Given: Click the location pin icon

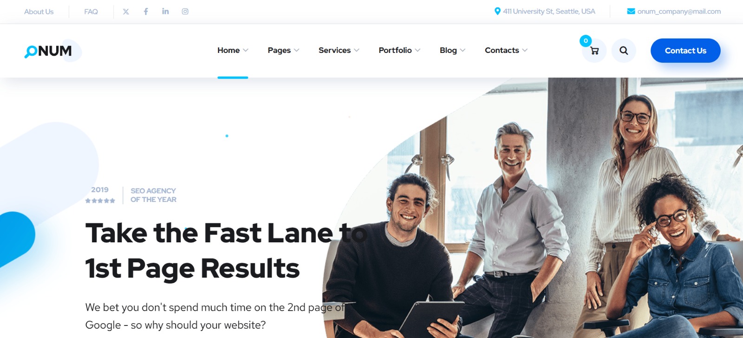Looking at the screenshot, I should (x=497, y=11).
